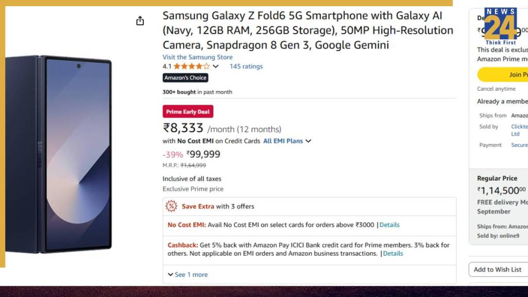Expand See 1 more offers
Screen dimensions: 528x297
pyautogui.click(x=188, y=275)
